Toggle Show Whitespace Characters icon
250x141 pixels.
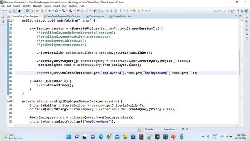click(x=115, y=11)
